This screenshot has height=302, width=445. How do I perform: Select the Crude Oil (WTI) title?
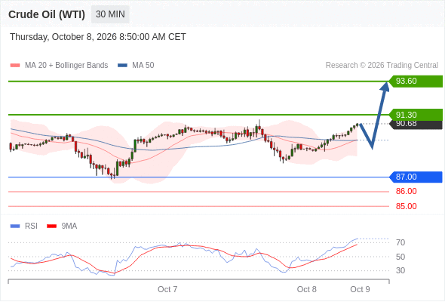point(47,14)
